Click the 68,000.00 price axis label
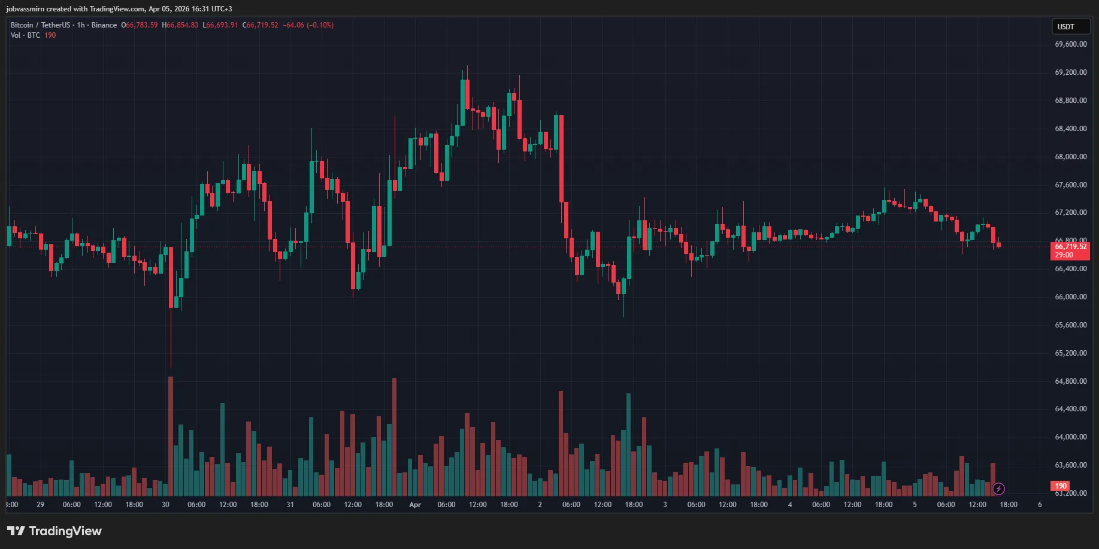1099x549 pixels. [x=1070, y=157]
